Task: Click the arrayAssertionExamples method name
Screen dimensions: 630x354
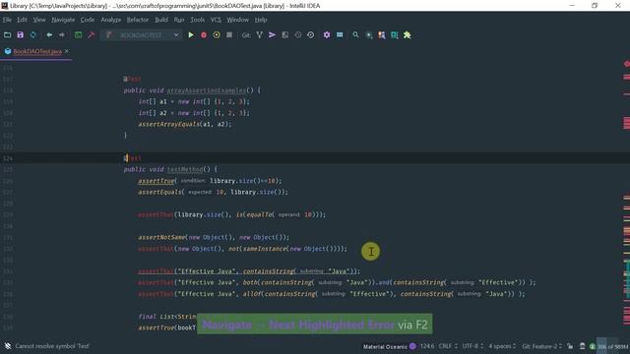Action: [207, 90]
